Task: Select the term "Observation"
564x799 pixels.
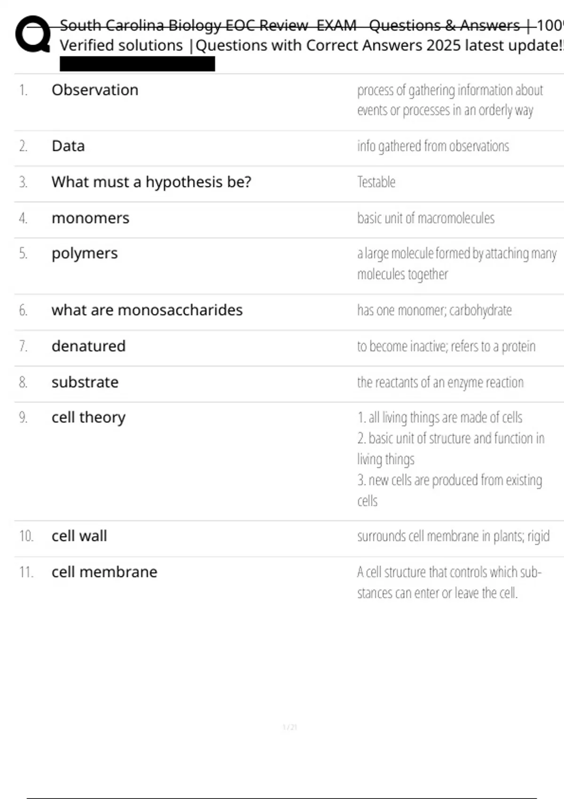Action: [x=95, y=90]
